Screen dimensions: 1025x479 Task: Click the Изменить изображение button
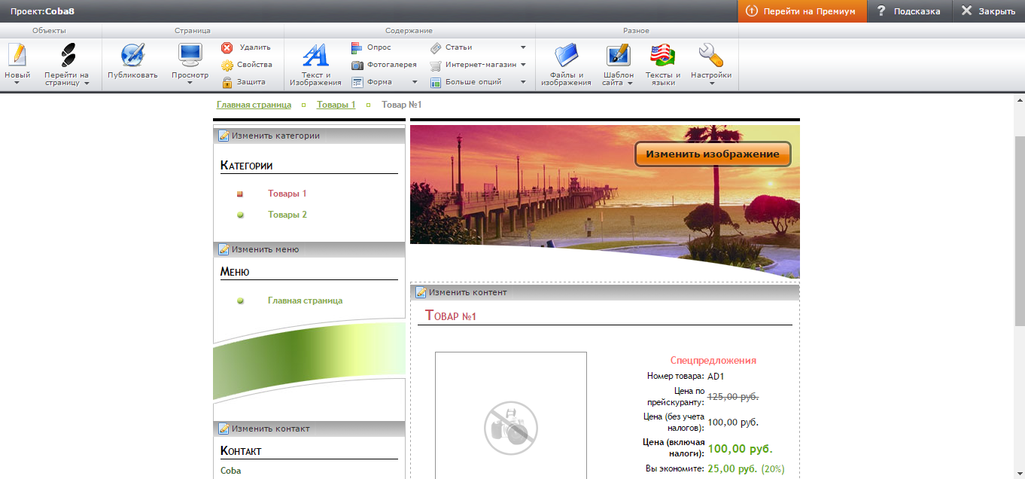click(x=713, y=154)
